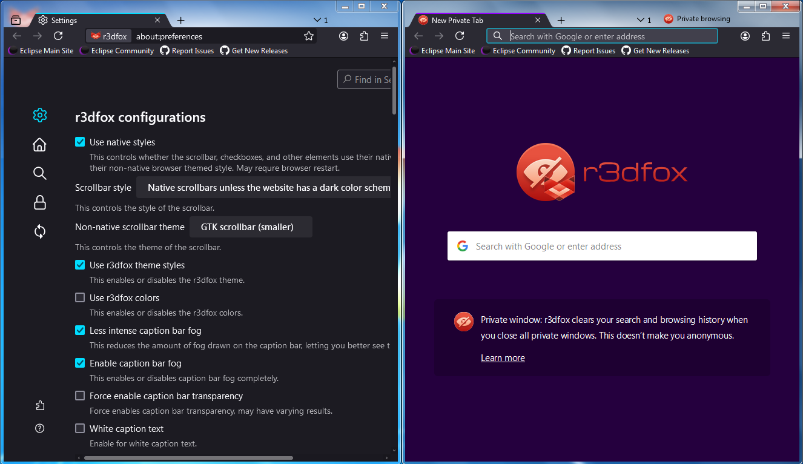
Task: Reload the about:preferences page
Action: [x=58, y=36]
